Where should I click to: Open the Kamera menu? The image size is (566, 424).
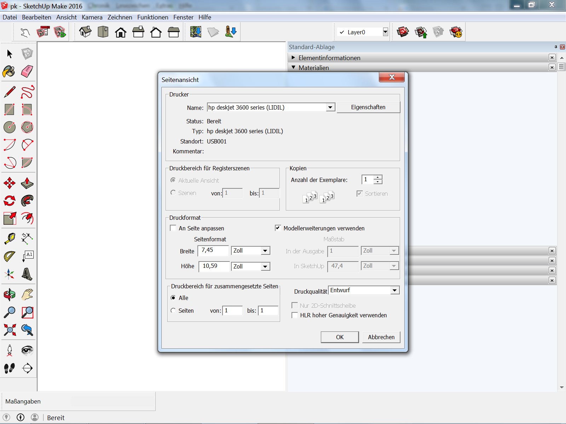tap(92, 17)
